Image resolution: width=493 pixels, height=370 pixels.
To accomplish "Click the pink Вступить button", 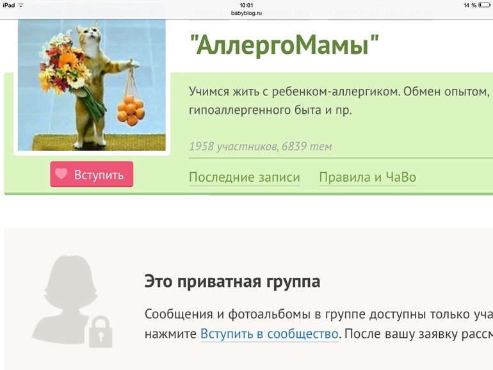I will 92,174.
